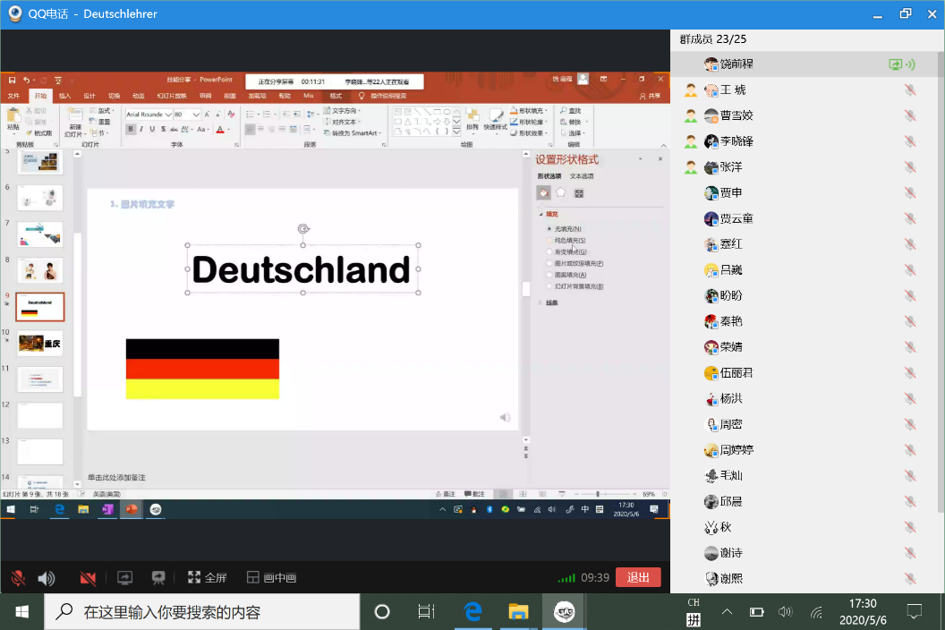Switch to the 文本选项 tab in format pane
This screenshot has height=630, width=945.
[x=582, y=176]
